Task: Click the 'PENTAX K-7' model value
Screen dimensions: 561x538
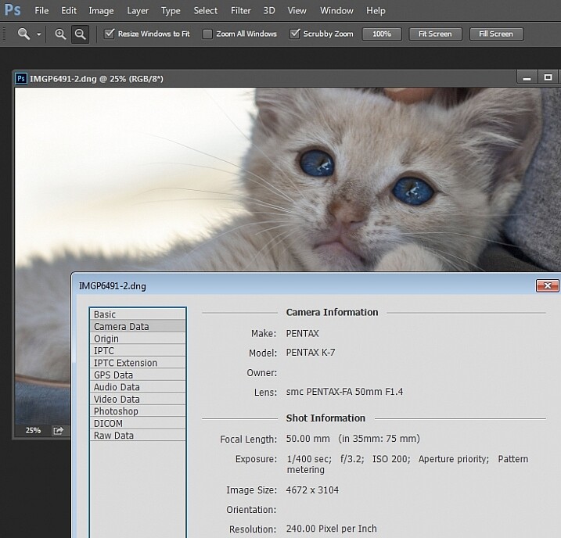Action: (311, 353)
